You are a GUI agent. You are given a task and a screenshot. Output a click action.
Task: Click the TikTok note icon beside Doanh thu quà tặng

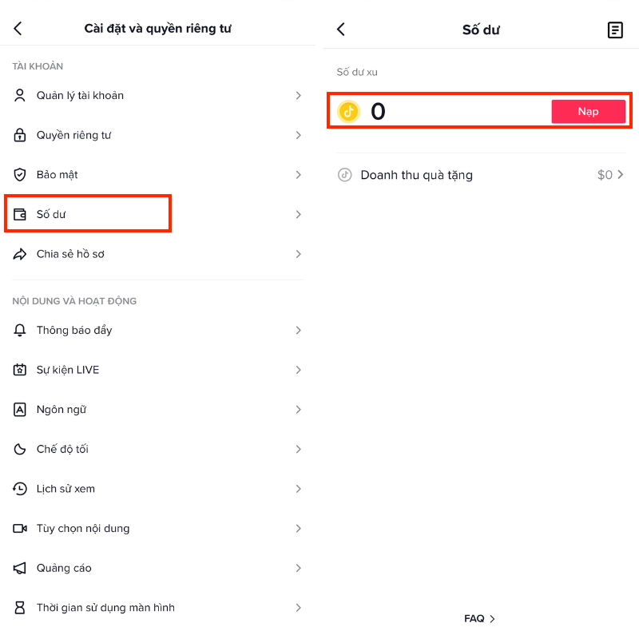[343, 174]
